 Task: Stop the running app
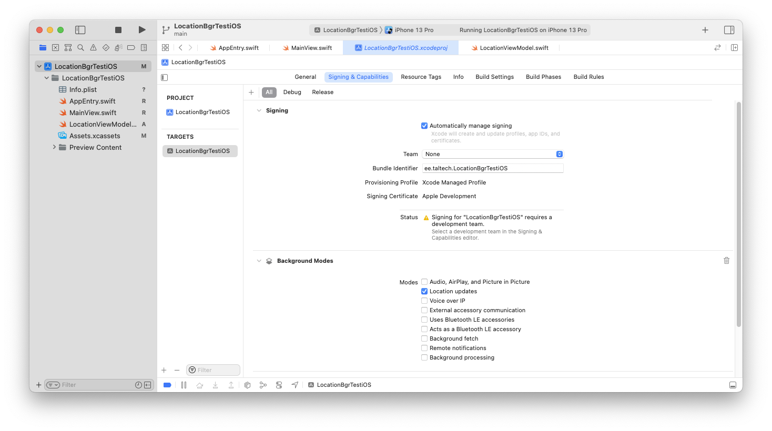118,30
